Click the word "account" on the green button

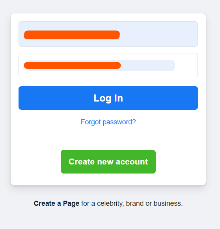[x=132, y=162]
